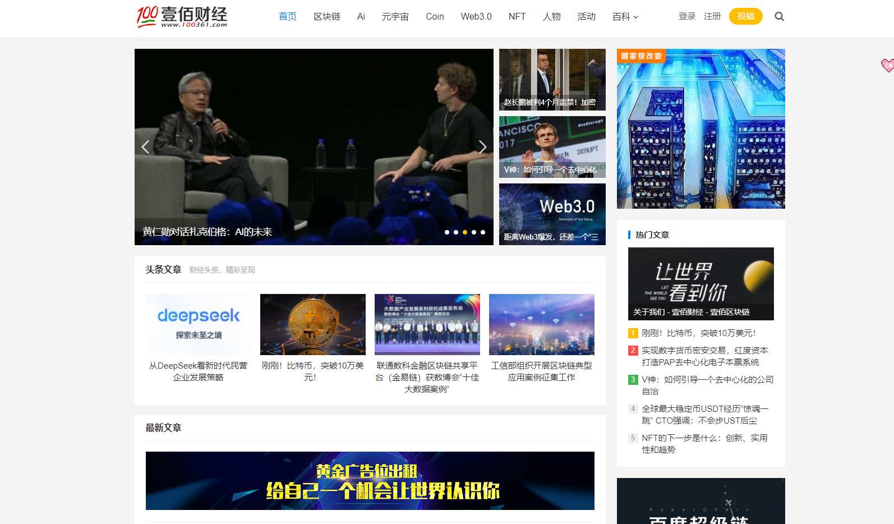Open hot article 实现数字货币密安交易，红度资本
Image resolution: width=894 pixels, height=524 pixels.
(x=705, y=356)
